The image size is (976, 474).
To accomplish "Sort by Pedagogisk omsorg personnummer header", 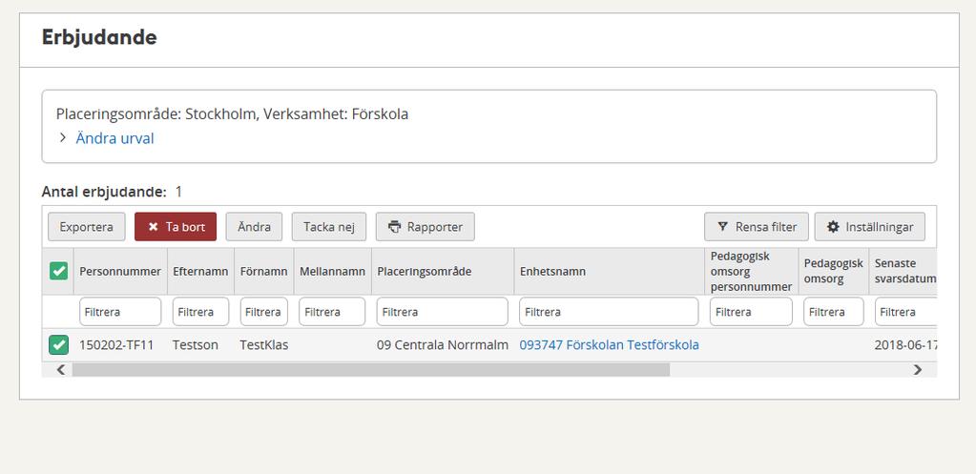I will tap(751, 271).
